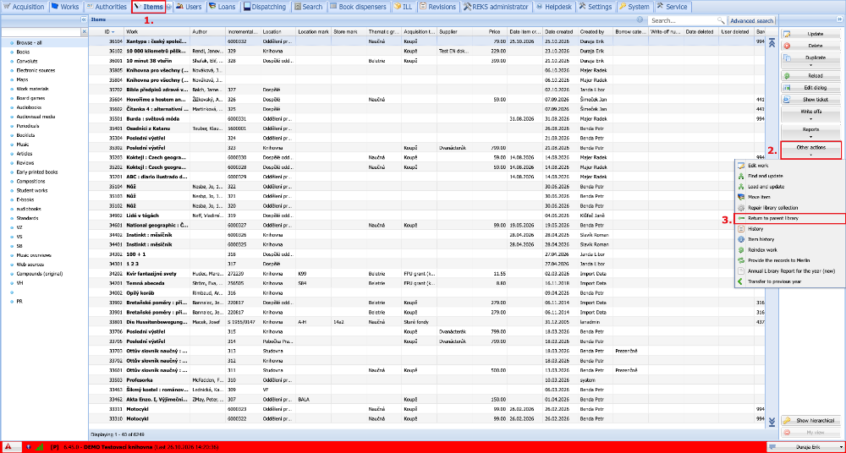The width and height of the screenshot is (846, 453).
Task: Open the Reports dropdown
Action: pos(811,132)
